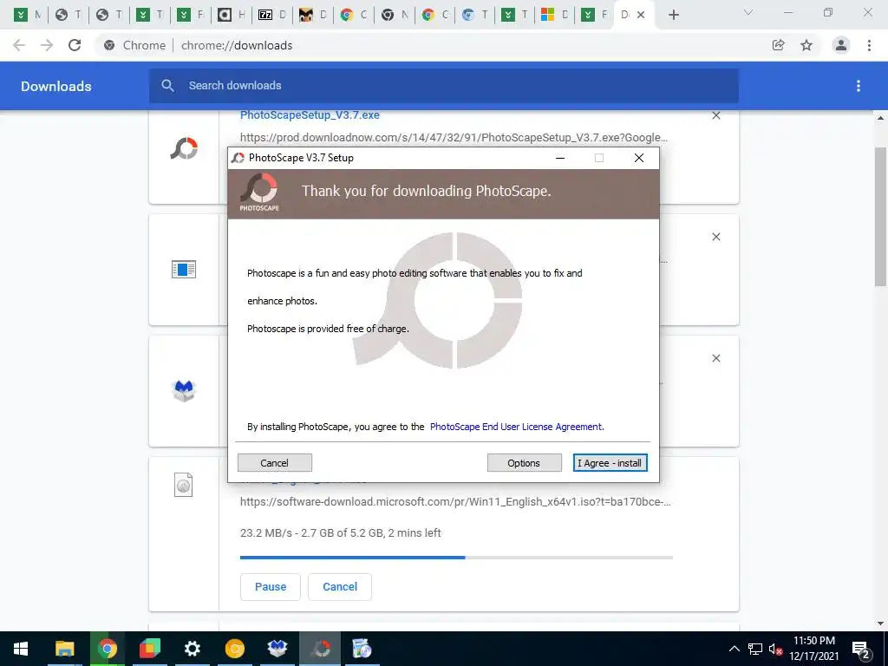This screenshot has height=666, width=888.
Task: Open the PhotoScapeSetup_V3.7.exe file link
Action: point(310,115)
